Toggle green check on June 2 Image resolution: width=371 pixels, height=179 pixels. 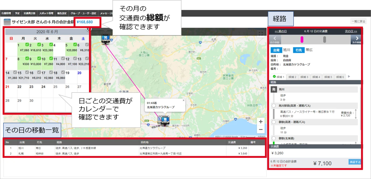tap(39, 45)
